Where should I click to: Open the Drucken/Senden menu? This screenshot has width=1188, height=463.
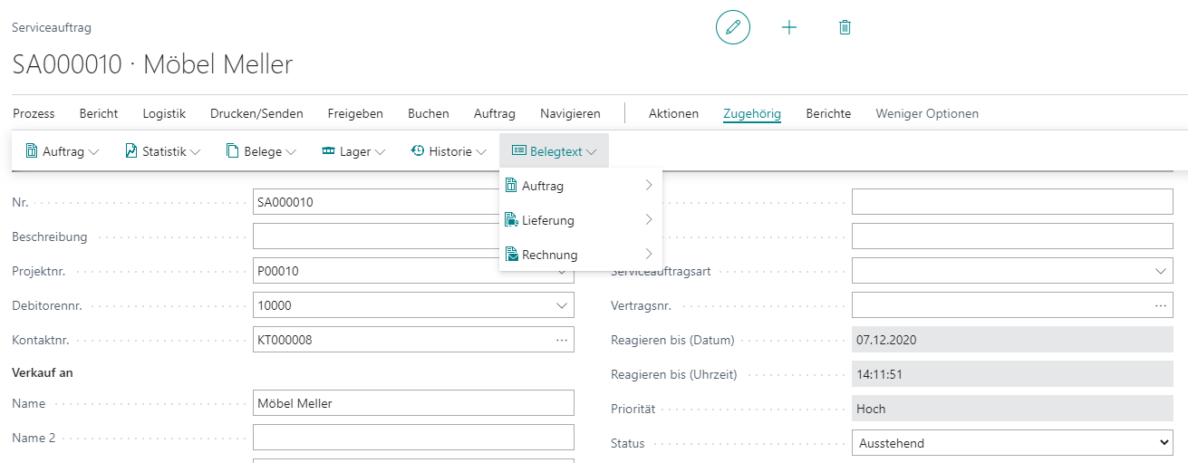[x=256, y=113]
